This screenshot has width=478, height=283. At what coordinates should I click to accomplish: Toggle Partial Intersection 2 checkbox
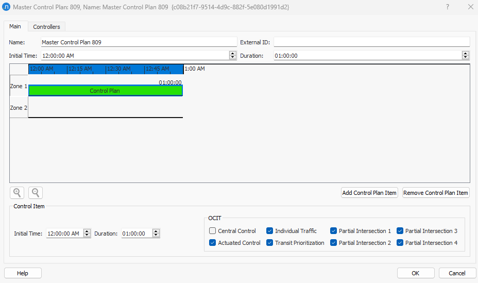point(333,243)
